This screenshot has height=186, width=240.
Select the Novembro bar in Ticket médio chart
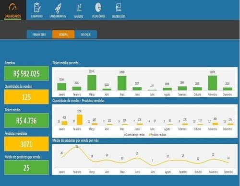click(x=213, y=83)
